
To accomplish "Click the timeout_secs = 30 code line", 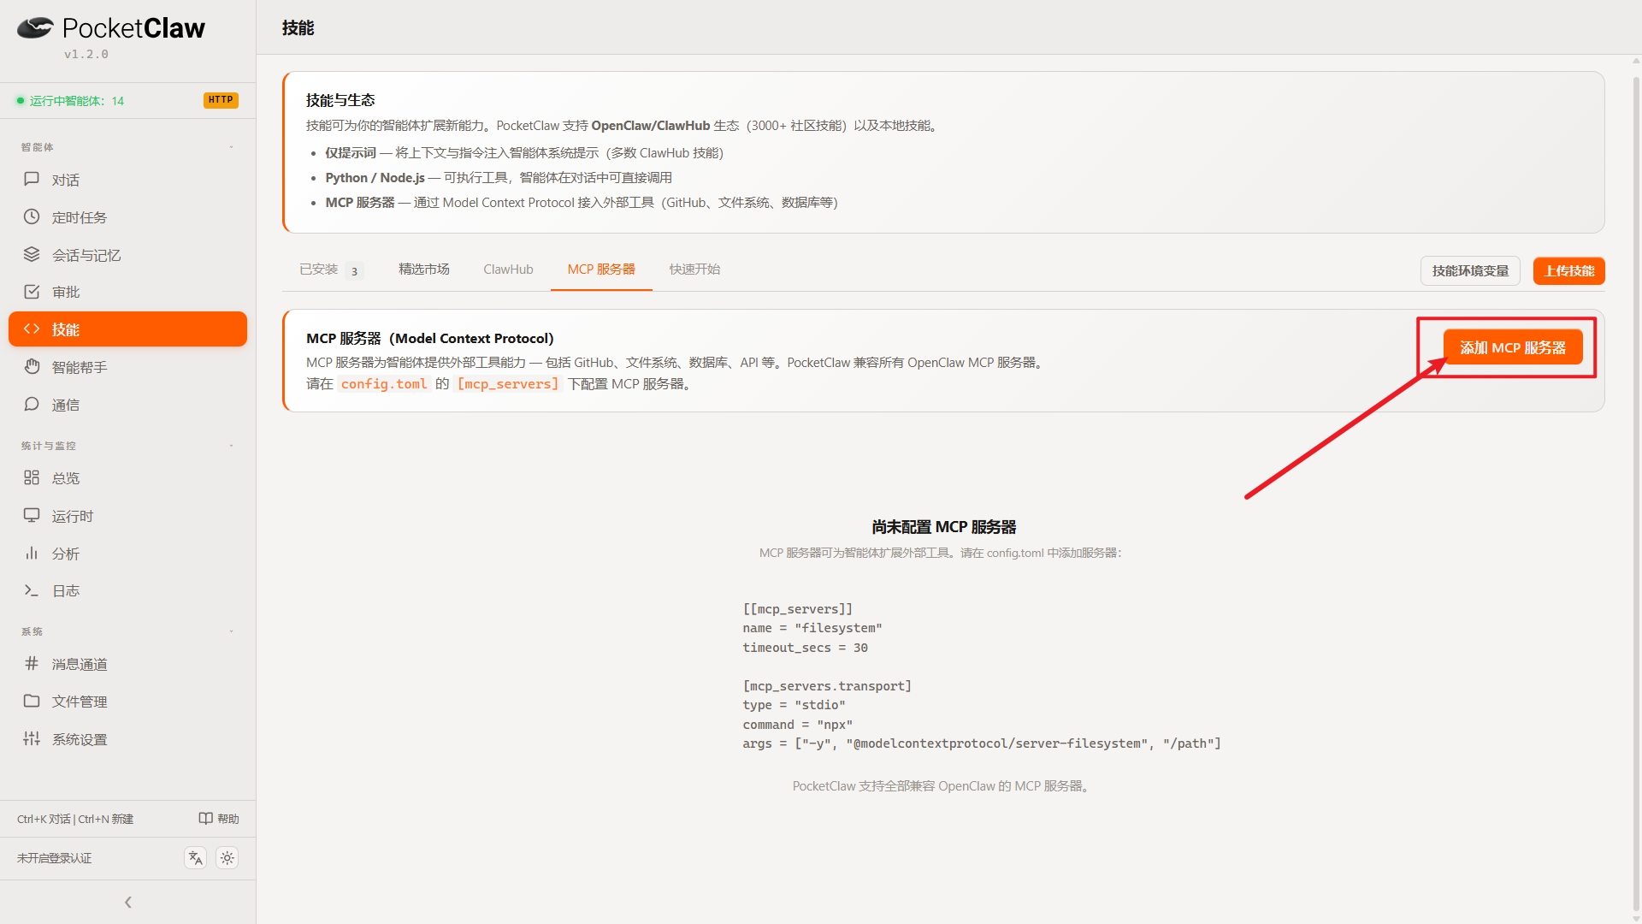I will pyautogui.click(x=806, y=648).
